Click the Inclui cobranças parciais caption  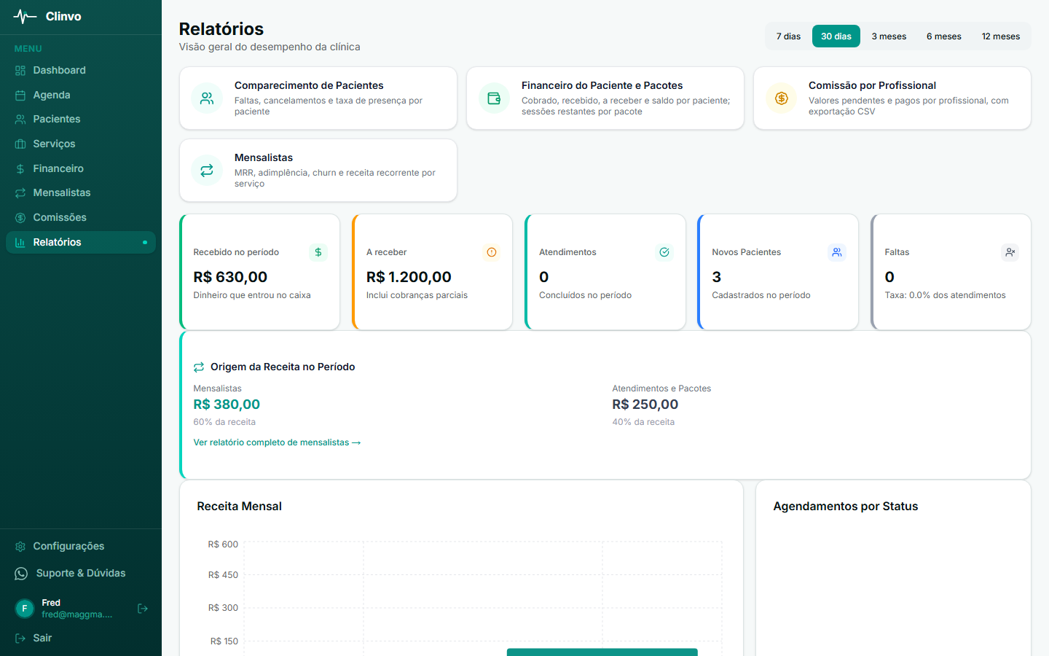(417, 296)
